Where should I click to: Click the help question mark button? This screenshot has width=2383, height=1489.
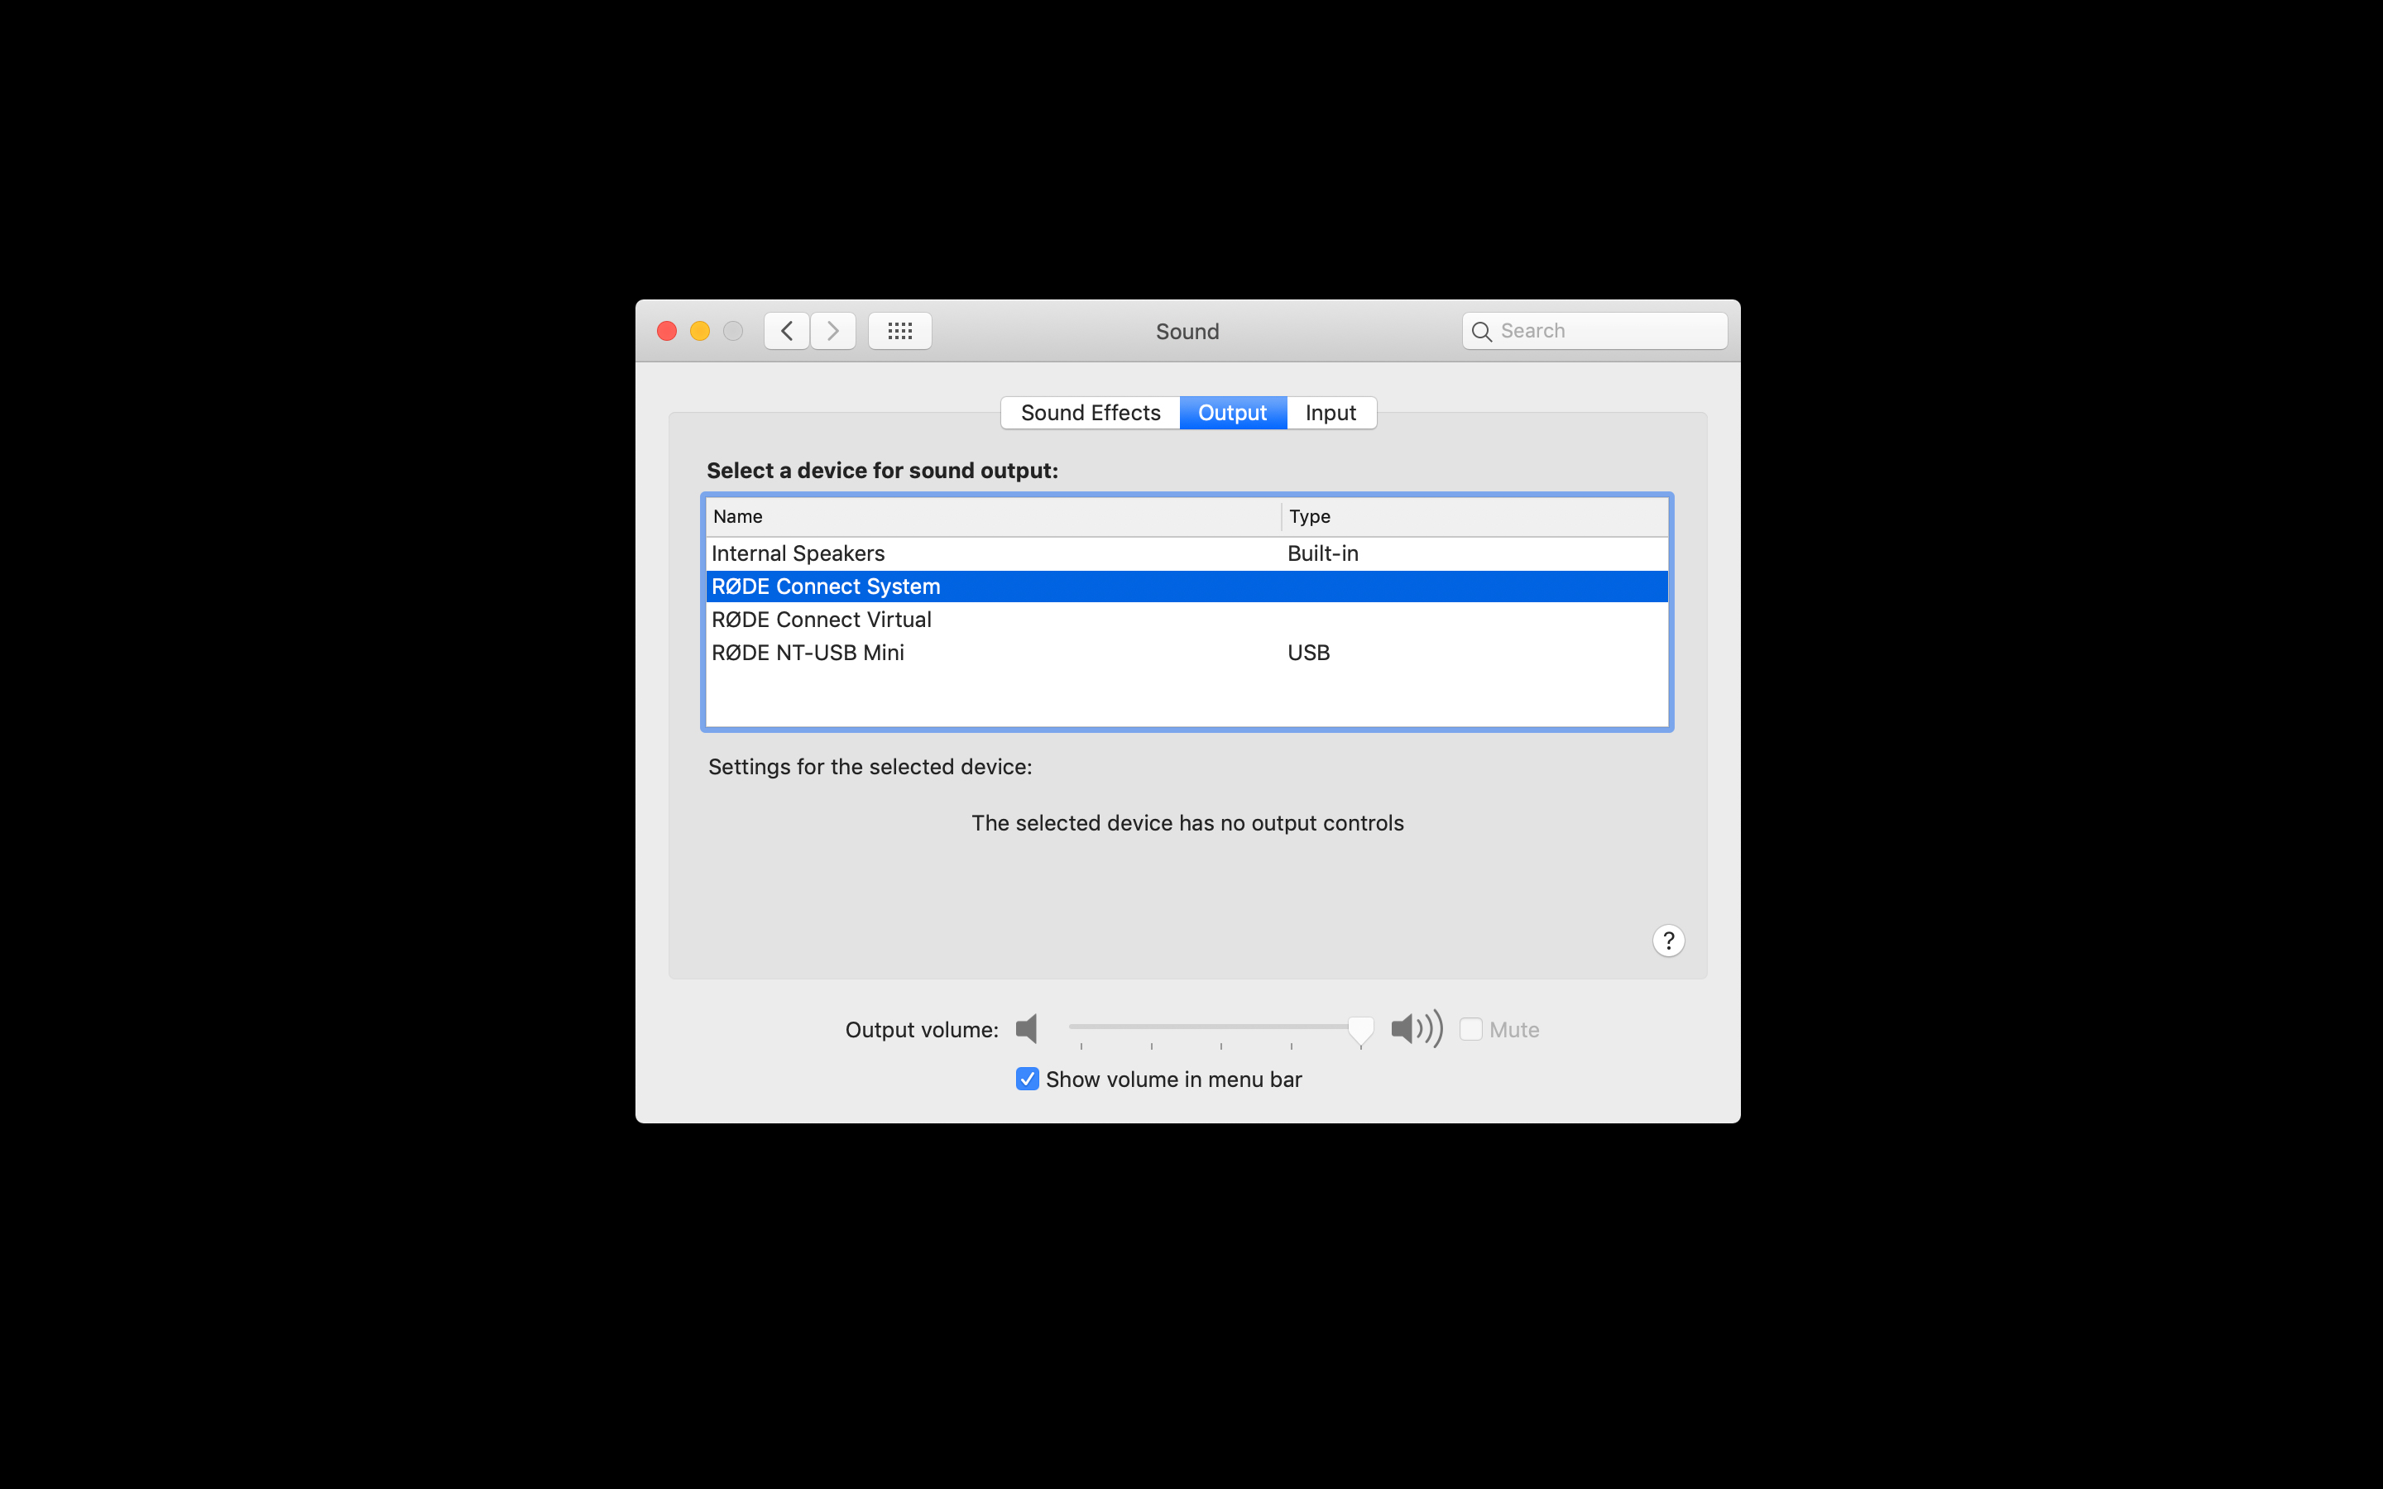coord(1668,941)
